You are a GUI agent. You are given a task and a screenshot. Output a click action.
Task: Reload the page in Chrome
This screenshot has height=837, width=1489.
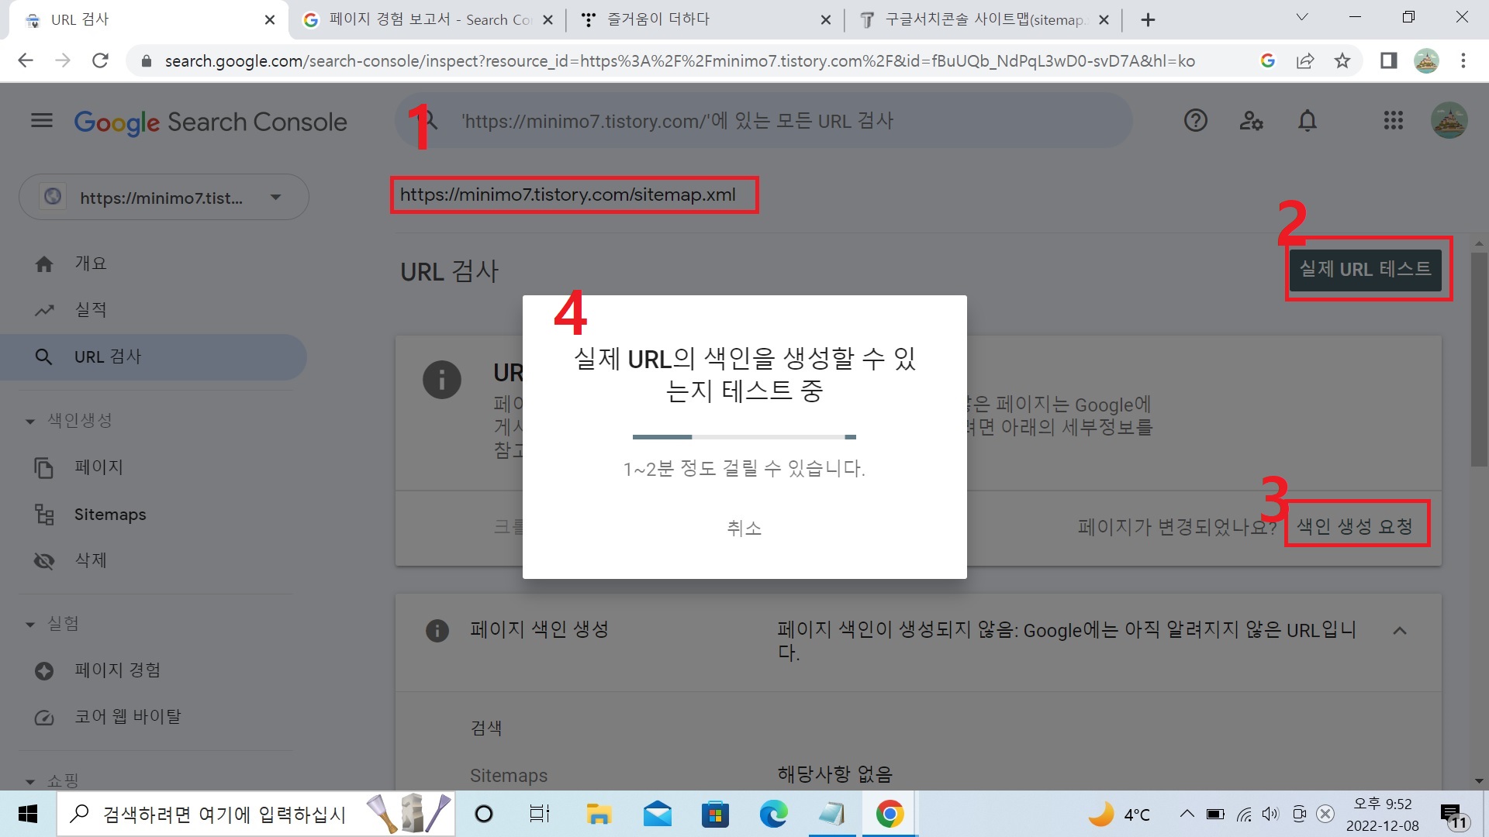pos(100,60)
